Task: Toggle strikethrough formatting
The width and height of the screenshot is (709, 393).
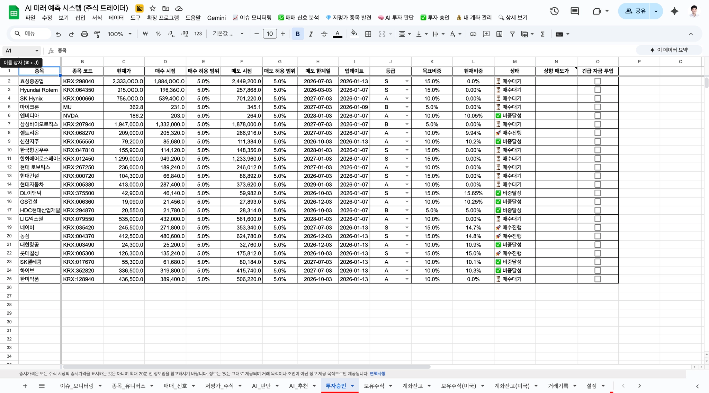Action: (x=324, y=34)
